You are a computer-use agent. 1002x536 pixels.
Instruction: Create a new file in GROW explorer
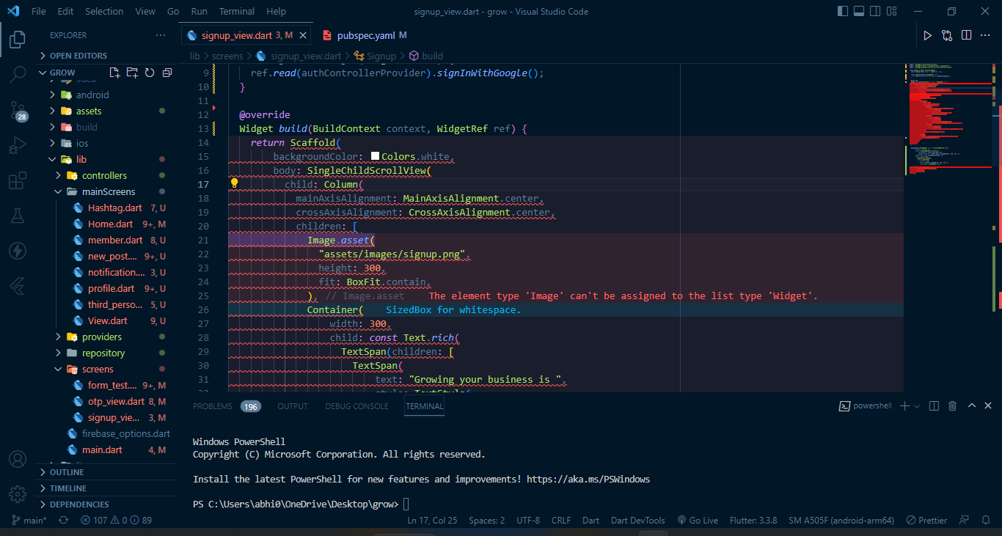(x=114, y=73)
